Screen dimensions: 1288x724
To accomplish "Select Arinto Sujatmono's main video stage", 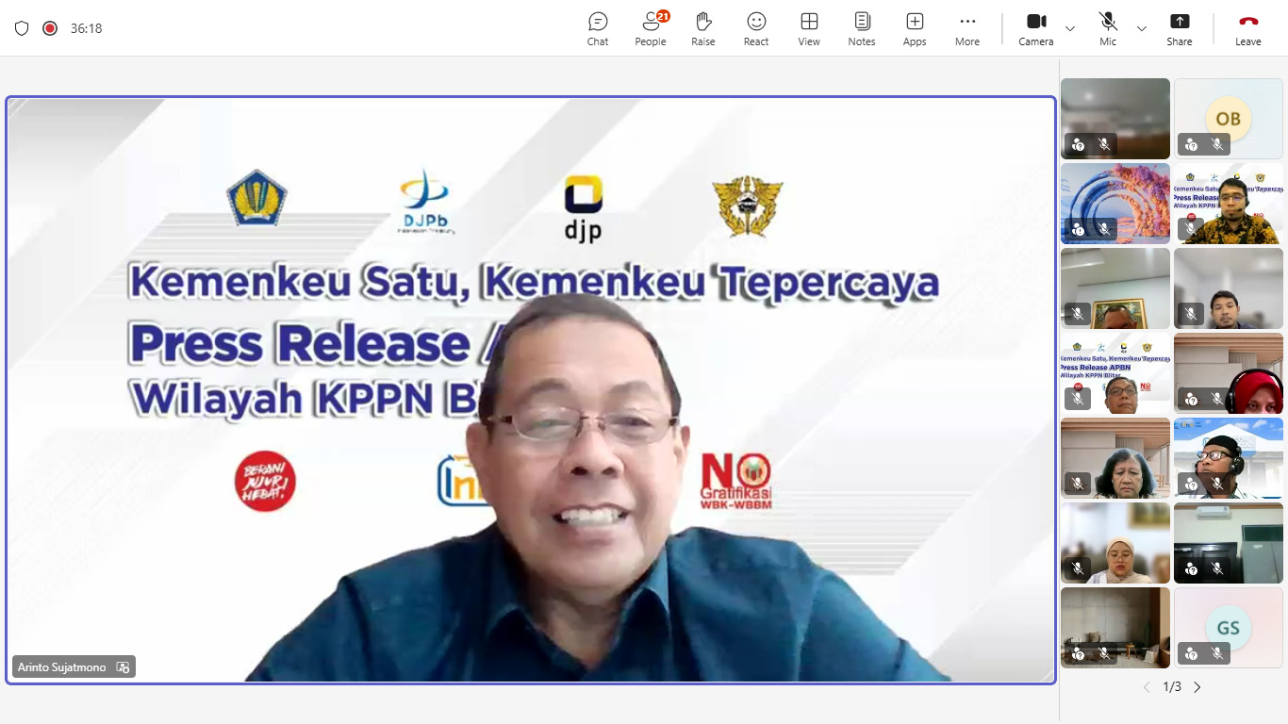I will 531,390.
